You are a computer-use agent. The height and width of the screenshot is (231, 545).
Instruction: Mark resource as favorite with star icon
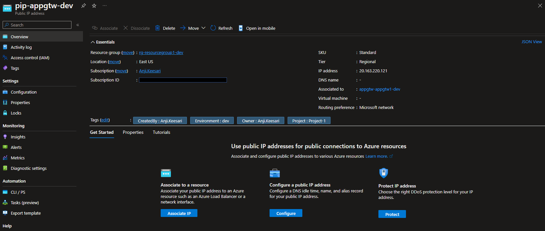click(x=94, y=6)
